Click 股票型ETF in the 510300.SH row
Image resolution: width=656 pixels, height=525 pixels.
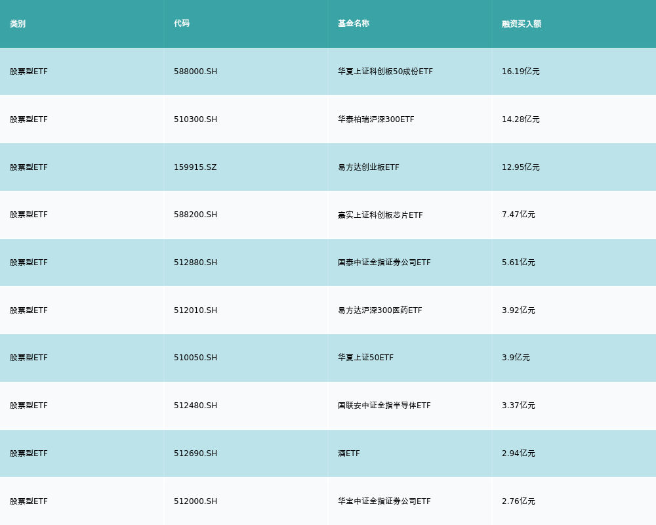(29, 119)
